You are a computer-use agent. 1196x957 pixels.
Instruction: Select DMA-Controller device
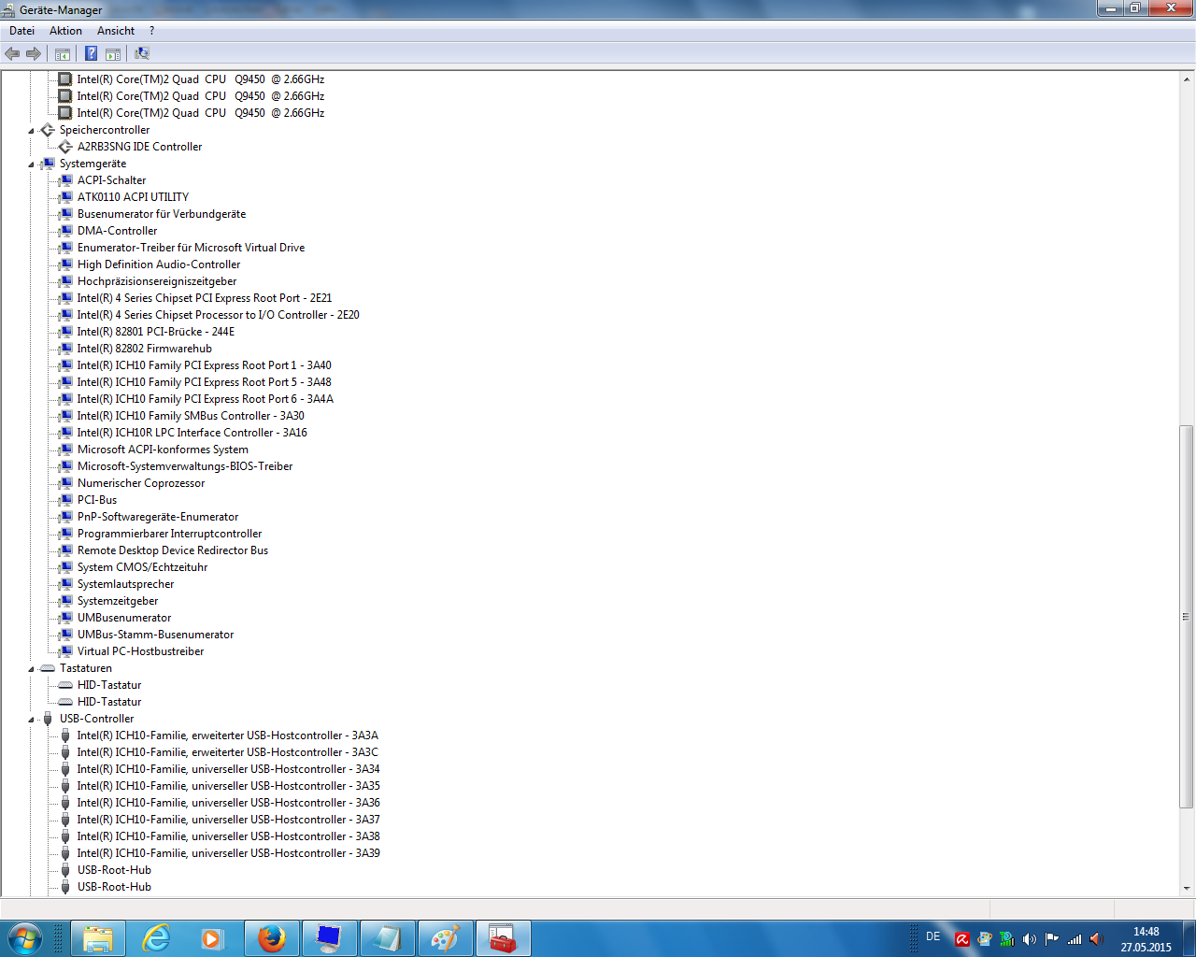click(117, 231)
